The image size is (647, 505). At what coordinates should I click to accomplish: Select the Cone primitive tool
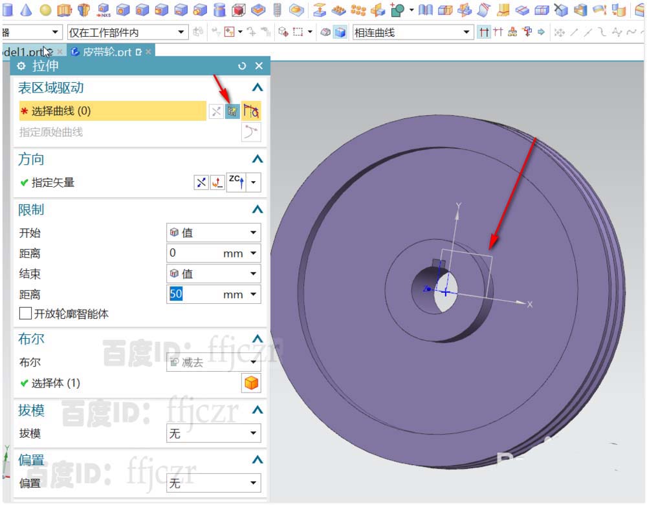point(26,10)
